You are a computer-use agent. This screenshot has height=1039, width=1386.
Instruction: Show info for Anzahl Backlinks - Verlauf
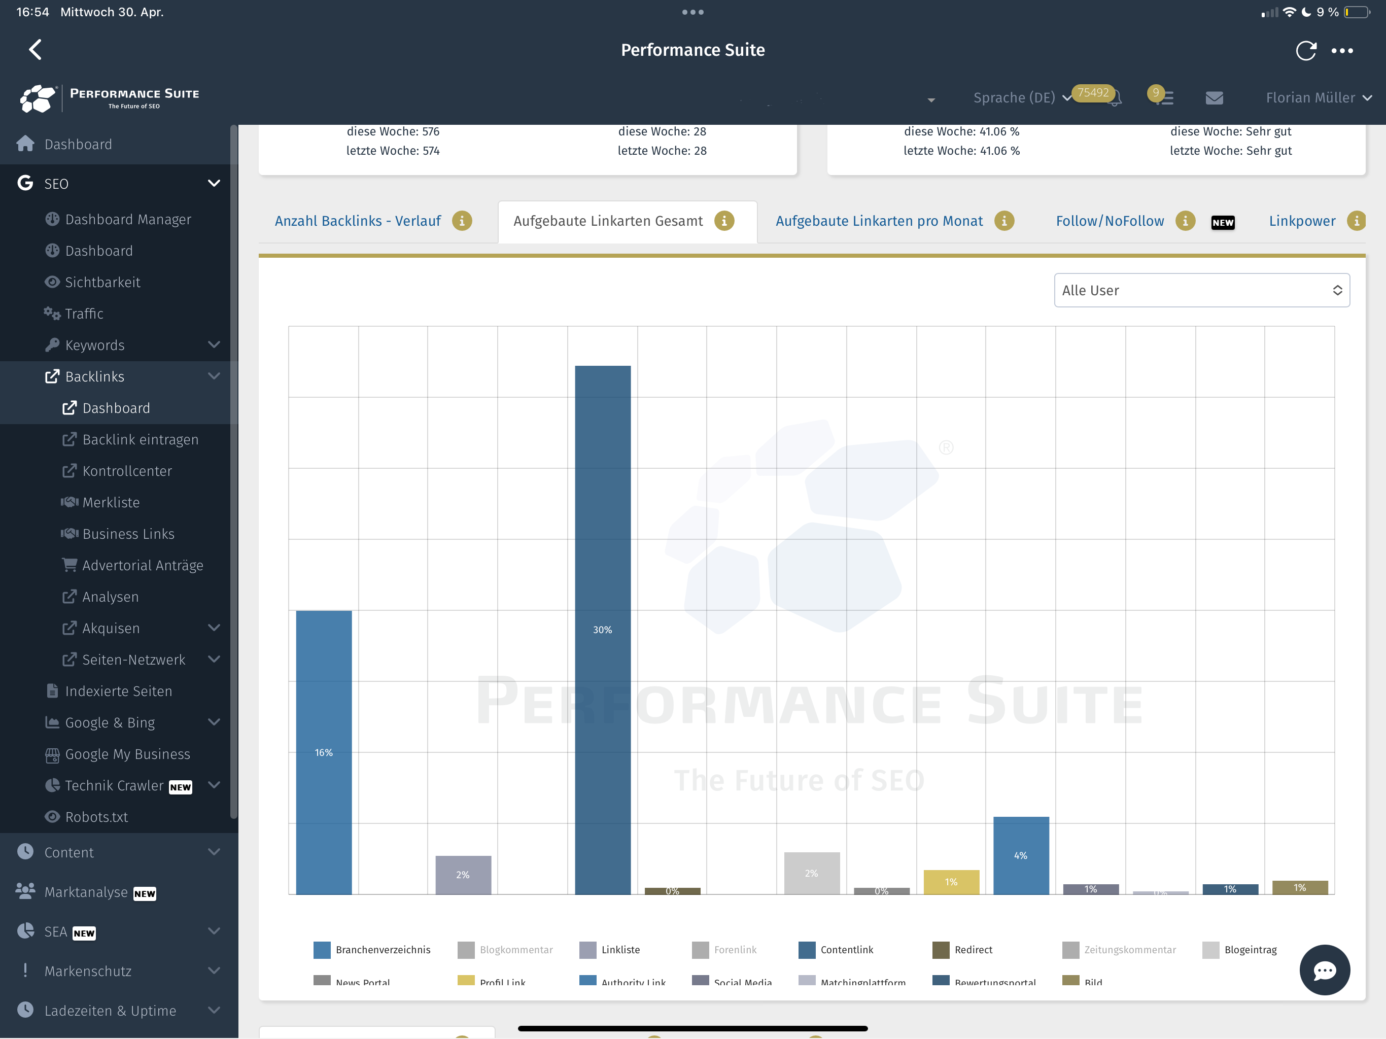(462, 221)
